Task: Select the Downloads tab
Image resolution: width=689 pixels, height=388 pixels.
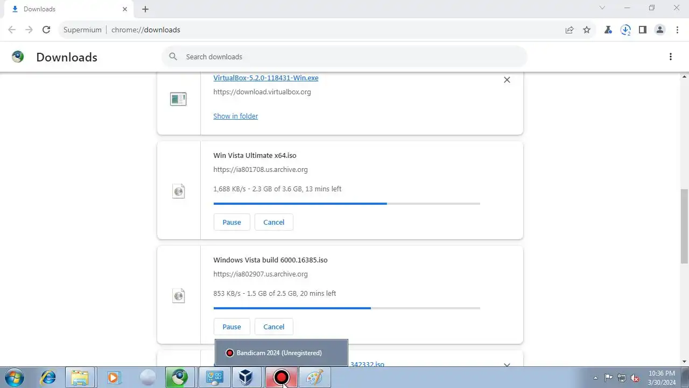Action: [x=70, y=9]
